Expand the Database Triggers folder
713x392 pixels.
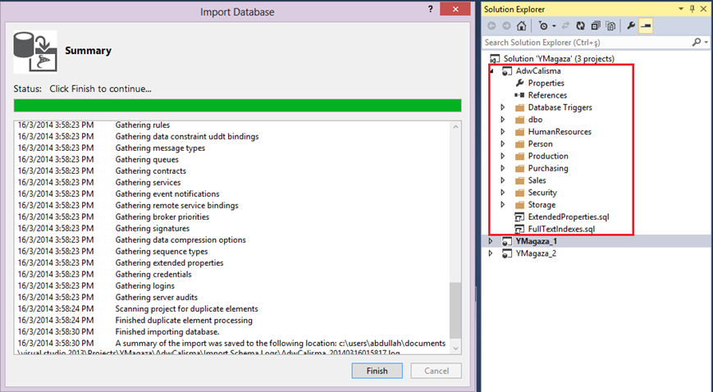coord(502,107)
